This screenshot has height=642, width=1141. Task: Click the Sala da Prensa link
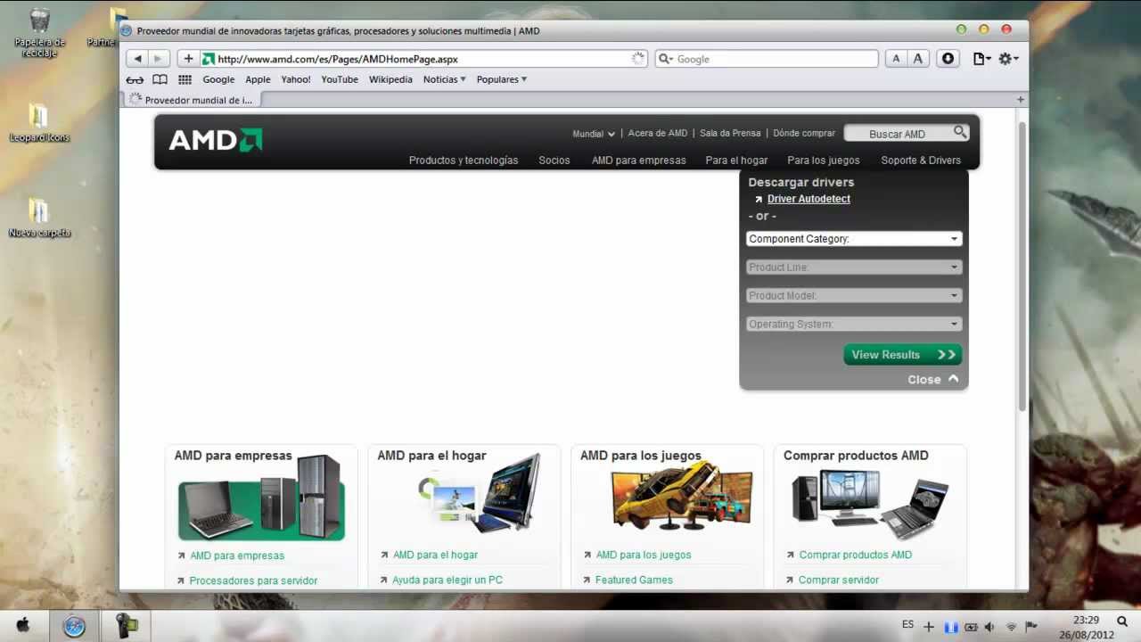(730, 133)
